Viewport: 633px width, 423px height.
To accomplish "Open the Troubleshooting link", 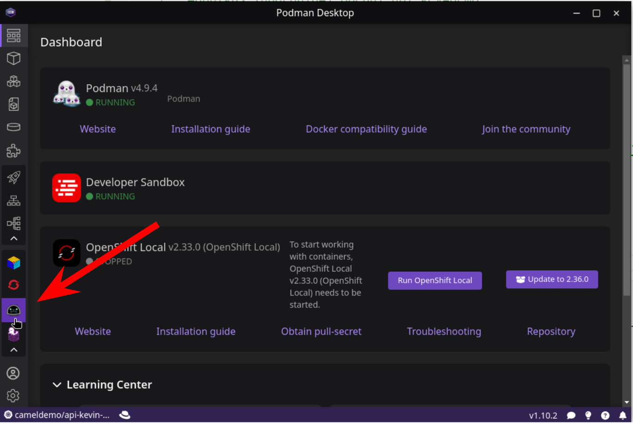I will point(444,331).
